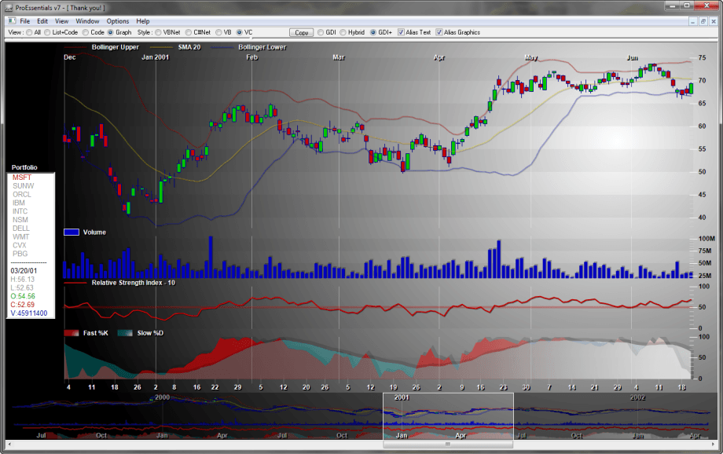Click the highlighted zoom window in overview chart
The image size is (723, 454).
(x=447, y=416)
